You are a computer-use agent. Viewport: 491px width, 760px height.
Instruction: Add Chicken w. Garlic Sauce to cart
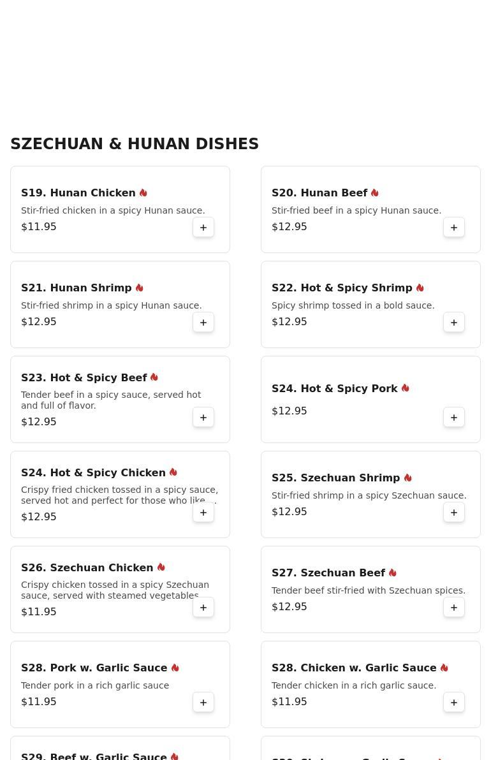[x=454, y=703]
